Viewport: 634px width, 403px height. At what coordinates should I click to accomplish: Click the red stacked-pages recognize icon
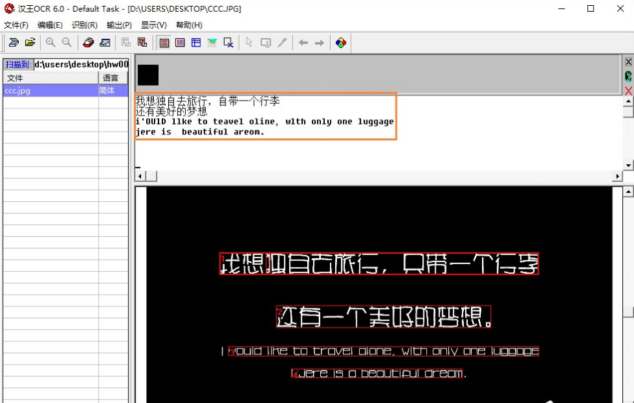click(88, 42)
